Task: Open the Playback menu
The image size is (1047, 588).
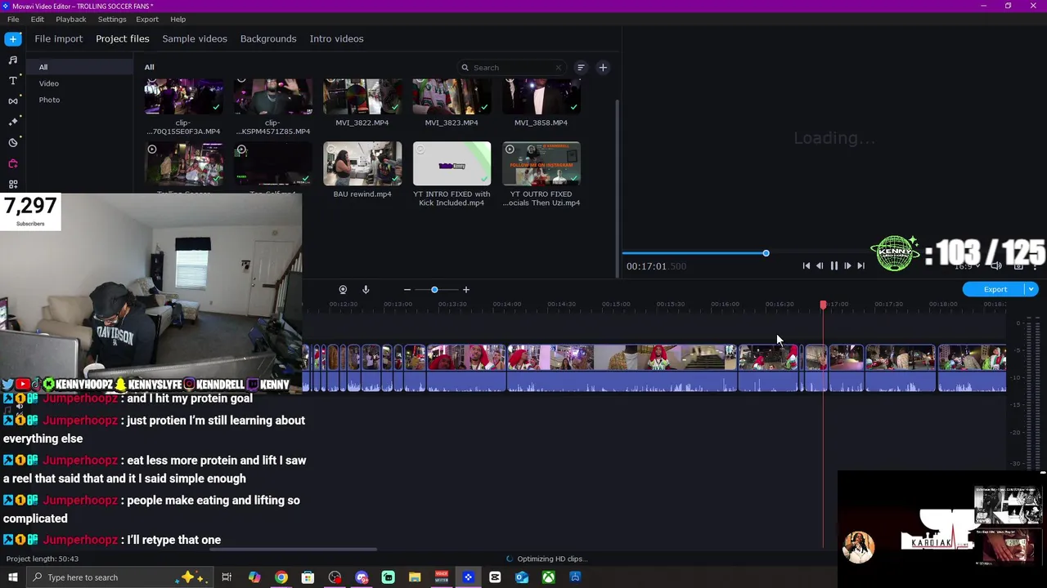Action: click(71, 19)
